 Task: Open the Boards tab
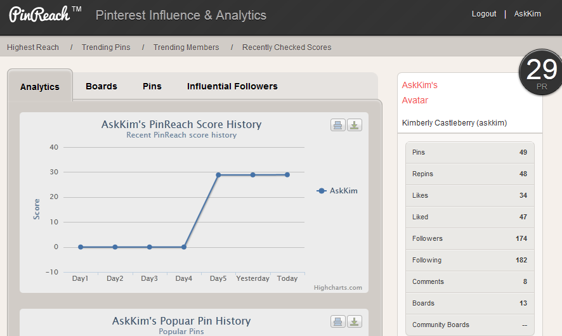point(101,86)
